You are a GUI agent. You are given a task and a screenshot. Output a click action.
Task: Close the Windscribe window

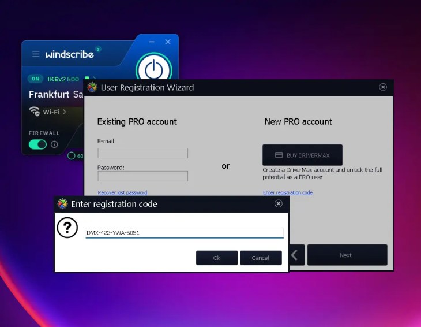pos(168,42)
